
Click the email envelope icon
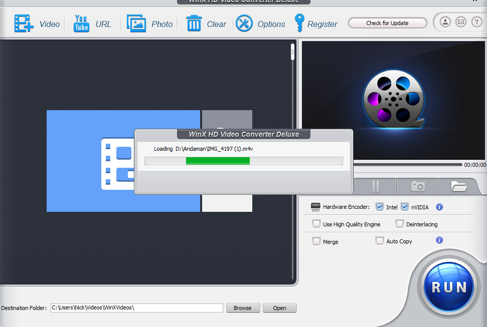(461, 22)
